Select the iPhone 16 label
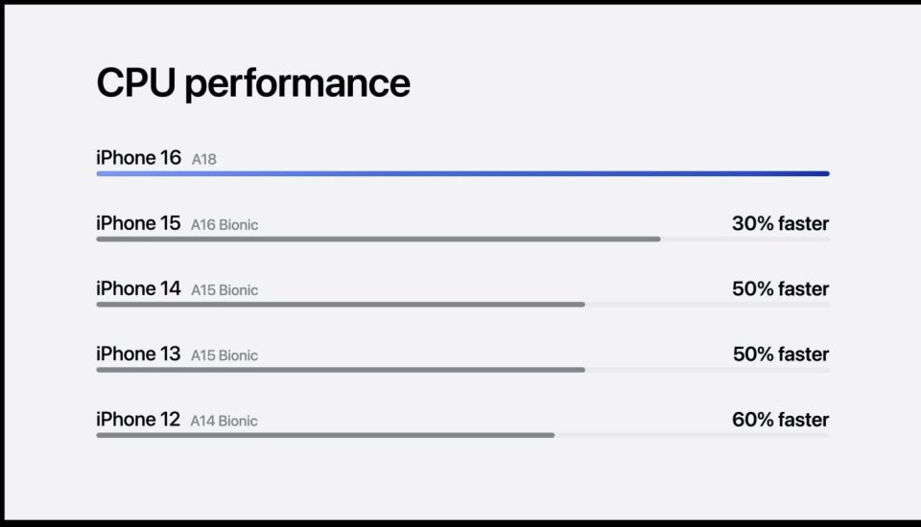This screenshot has width=921, height=527. (x=138, y=158)
